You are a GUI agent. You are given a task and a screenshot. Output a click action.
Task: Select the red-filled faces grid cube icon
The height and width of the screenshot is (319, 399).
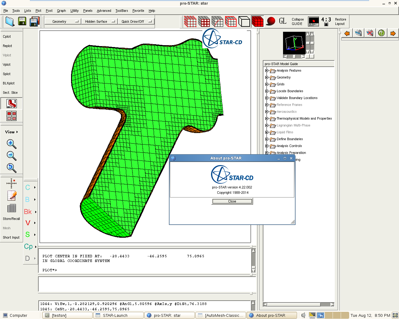click(204, 21)
